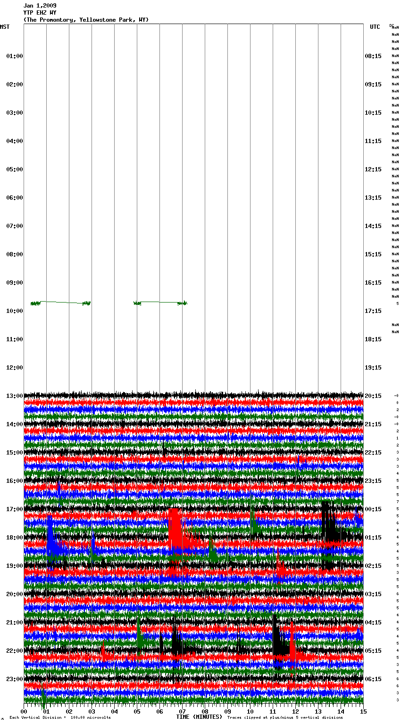Image resolution: width=401 pixels, height=724 pixels.
Task: Click the 'Jan 1,2009' date header
Action: [40, 6]
